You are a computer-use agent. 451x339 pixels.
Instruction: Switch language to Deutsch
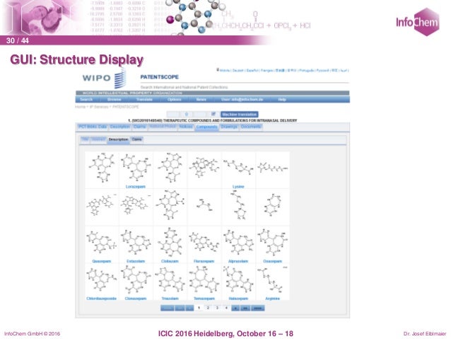coord(238,70)
